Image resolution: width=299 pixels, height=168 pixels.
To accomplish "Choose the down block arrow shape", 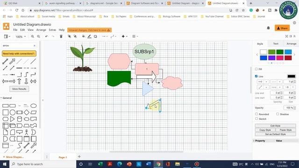I will click(x=26, y=81).
